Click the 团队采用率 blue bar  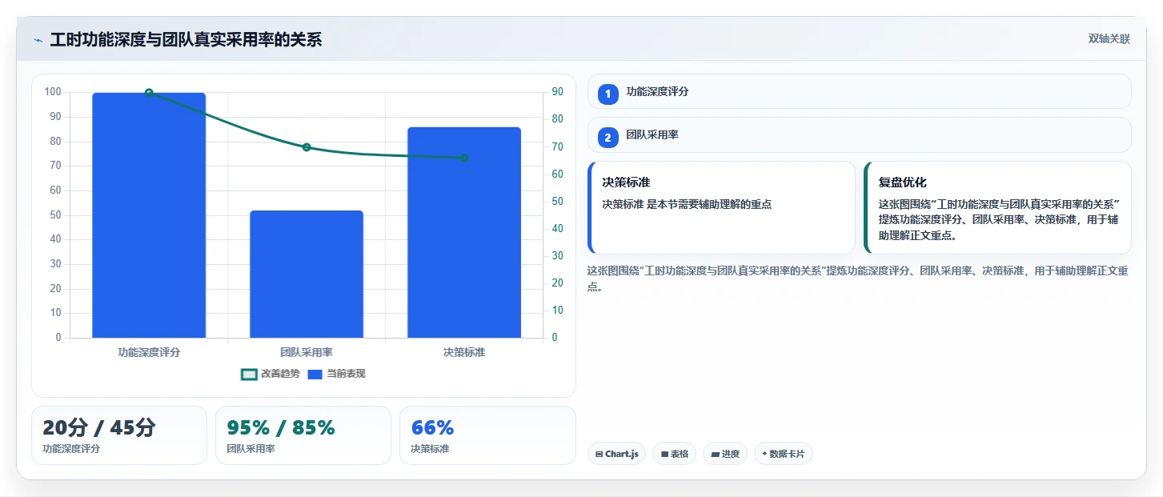(x=307, y=274)
